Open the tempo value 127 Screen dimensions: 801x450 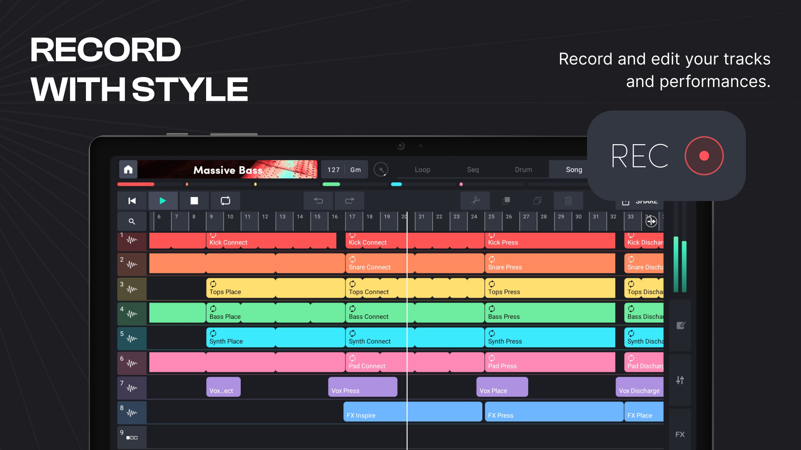(x=333, y=170)
